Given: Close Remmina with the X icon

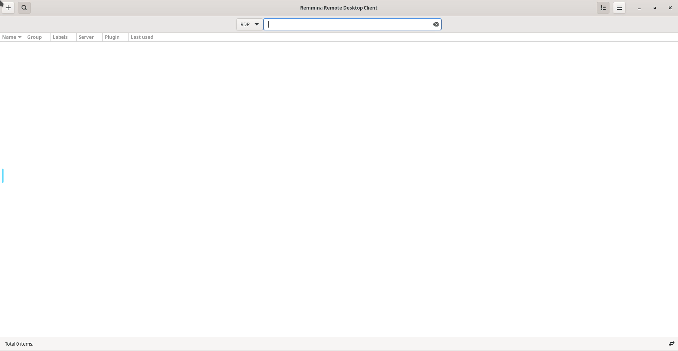Looking at the screenshot, I should pos(670,7).
